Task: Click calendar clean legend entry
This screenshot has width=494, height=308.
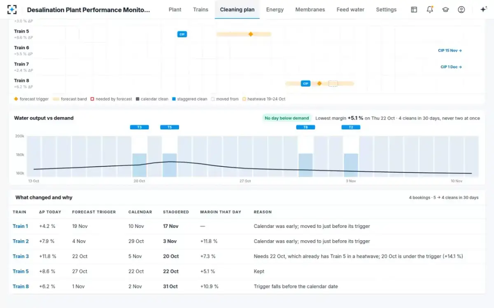Action: 152,99
